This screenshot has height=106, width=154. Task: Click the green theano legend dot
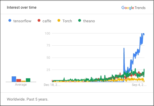80,20
